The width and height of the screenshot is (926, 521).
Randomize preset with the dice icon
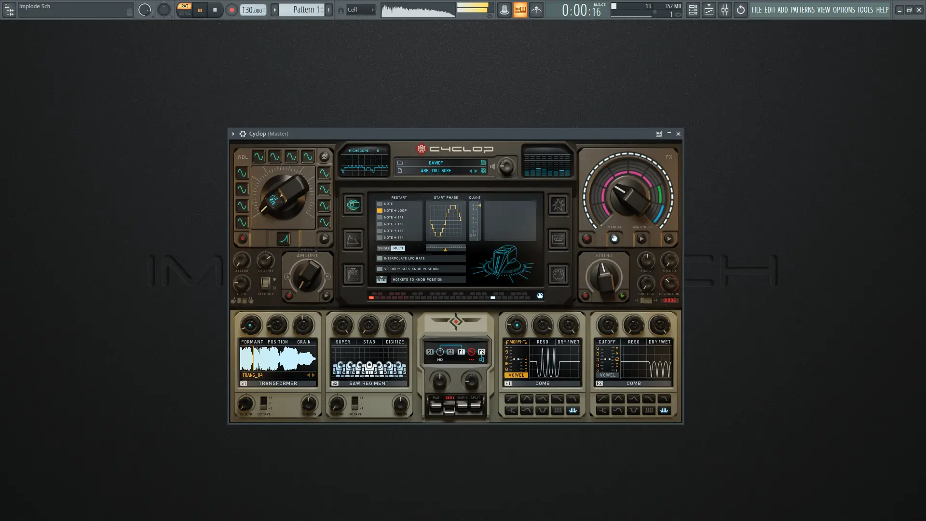pos(483,171)
